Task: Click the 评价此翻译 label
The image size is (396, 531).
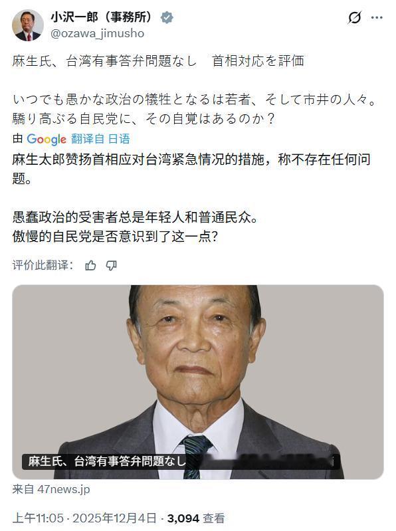Action: click(x=43, y=265)
